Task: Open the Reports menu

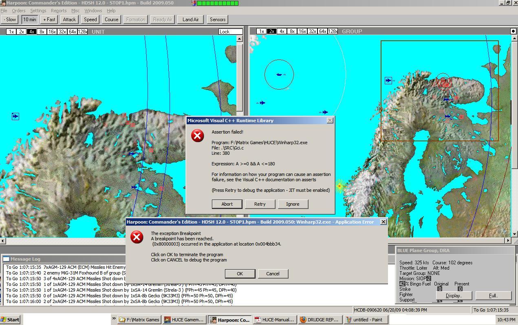Action: point(59,11)
